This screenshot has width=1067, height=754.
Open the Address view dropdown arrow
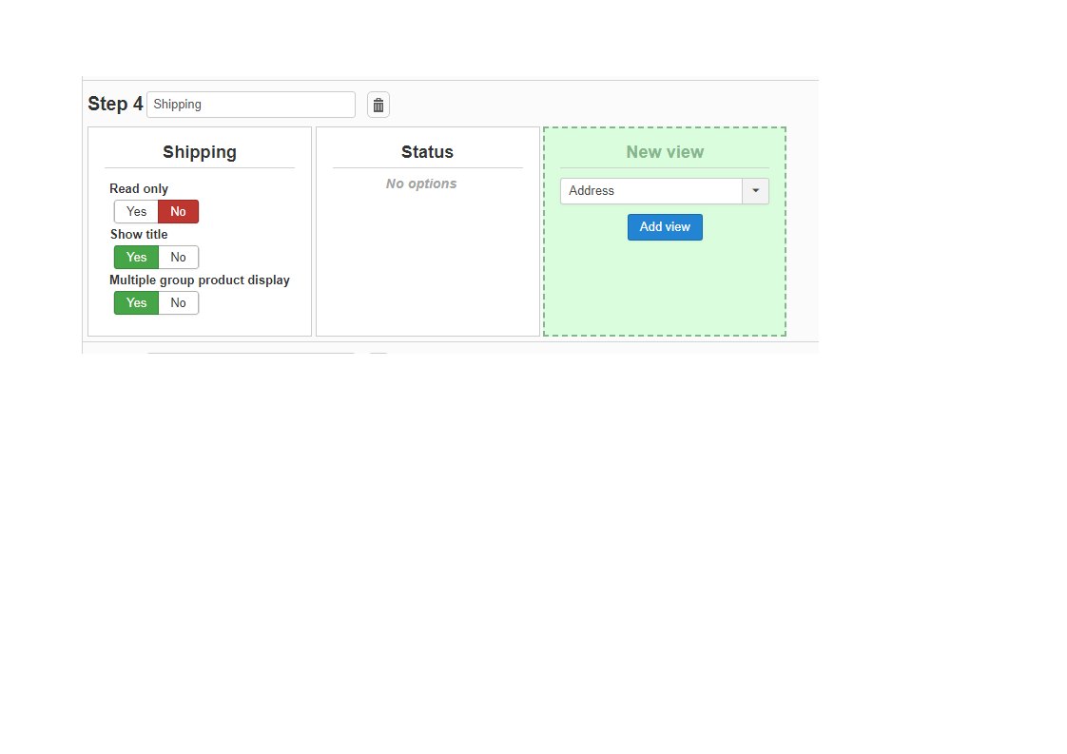point(755,191)
